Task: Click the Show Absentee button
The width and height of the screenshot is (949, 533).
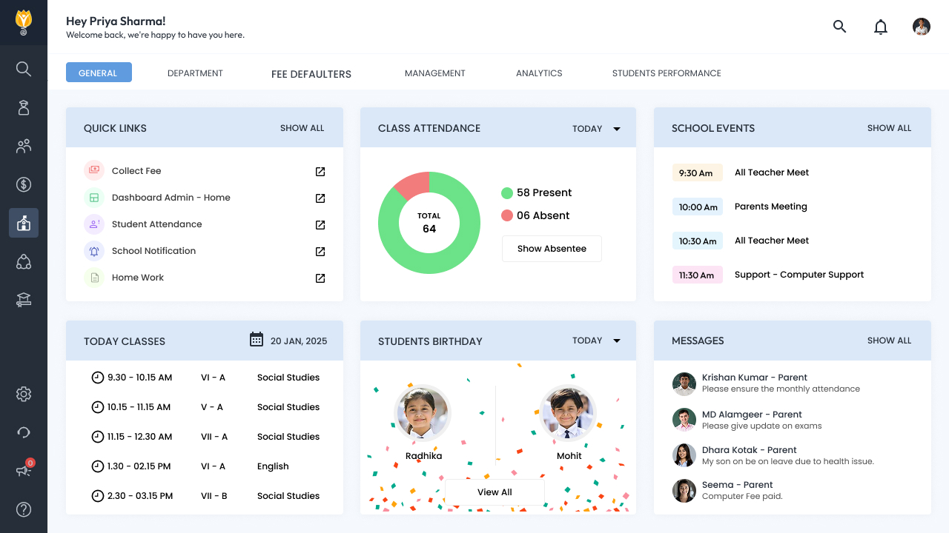Action: pos(552,249)
